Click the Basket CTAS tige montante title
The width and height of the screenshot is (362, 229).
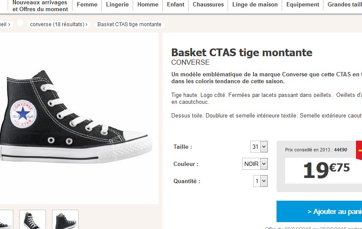coord(242,53)
